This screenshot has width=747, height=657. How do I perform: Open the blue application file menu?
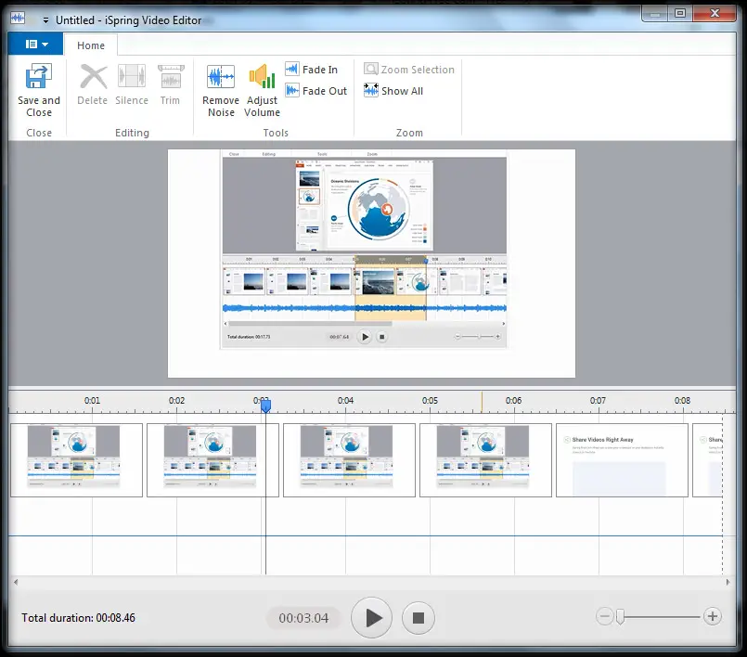pos(36,44)
